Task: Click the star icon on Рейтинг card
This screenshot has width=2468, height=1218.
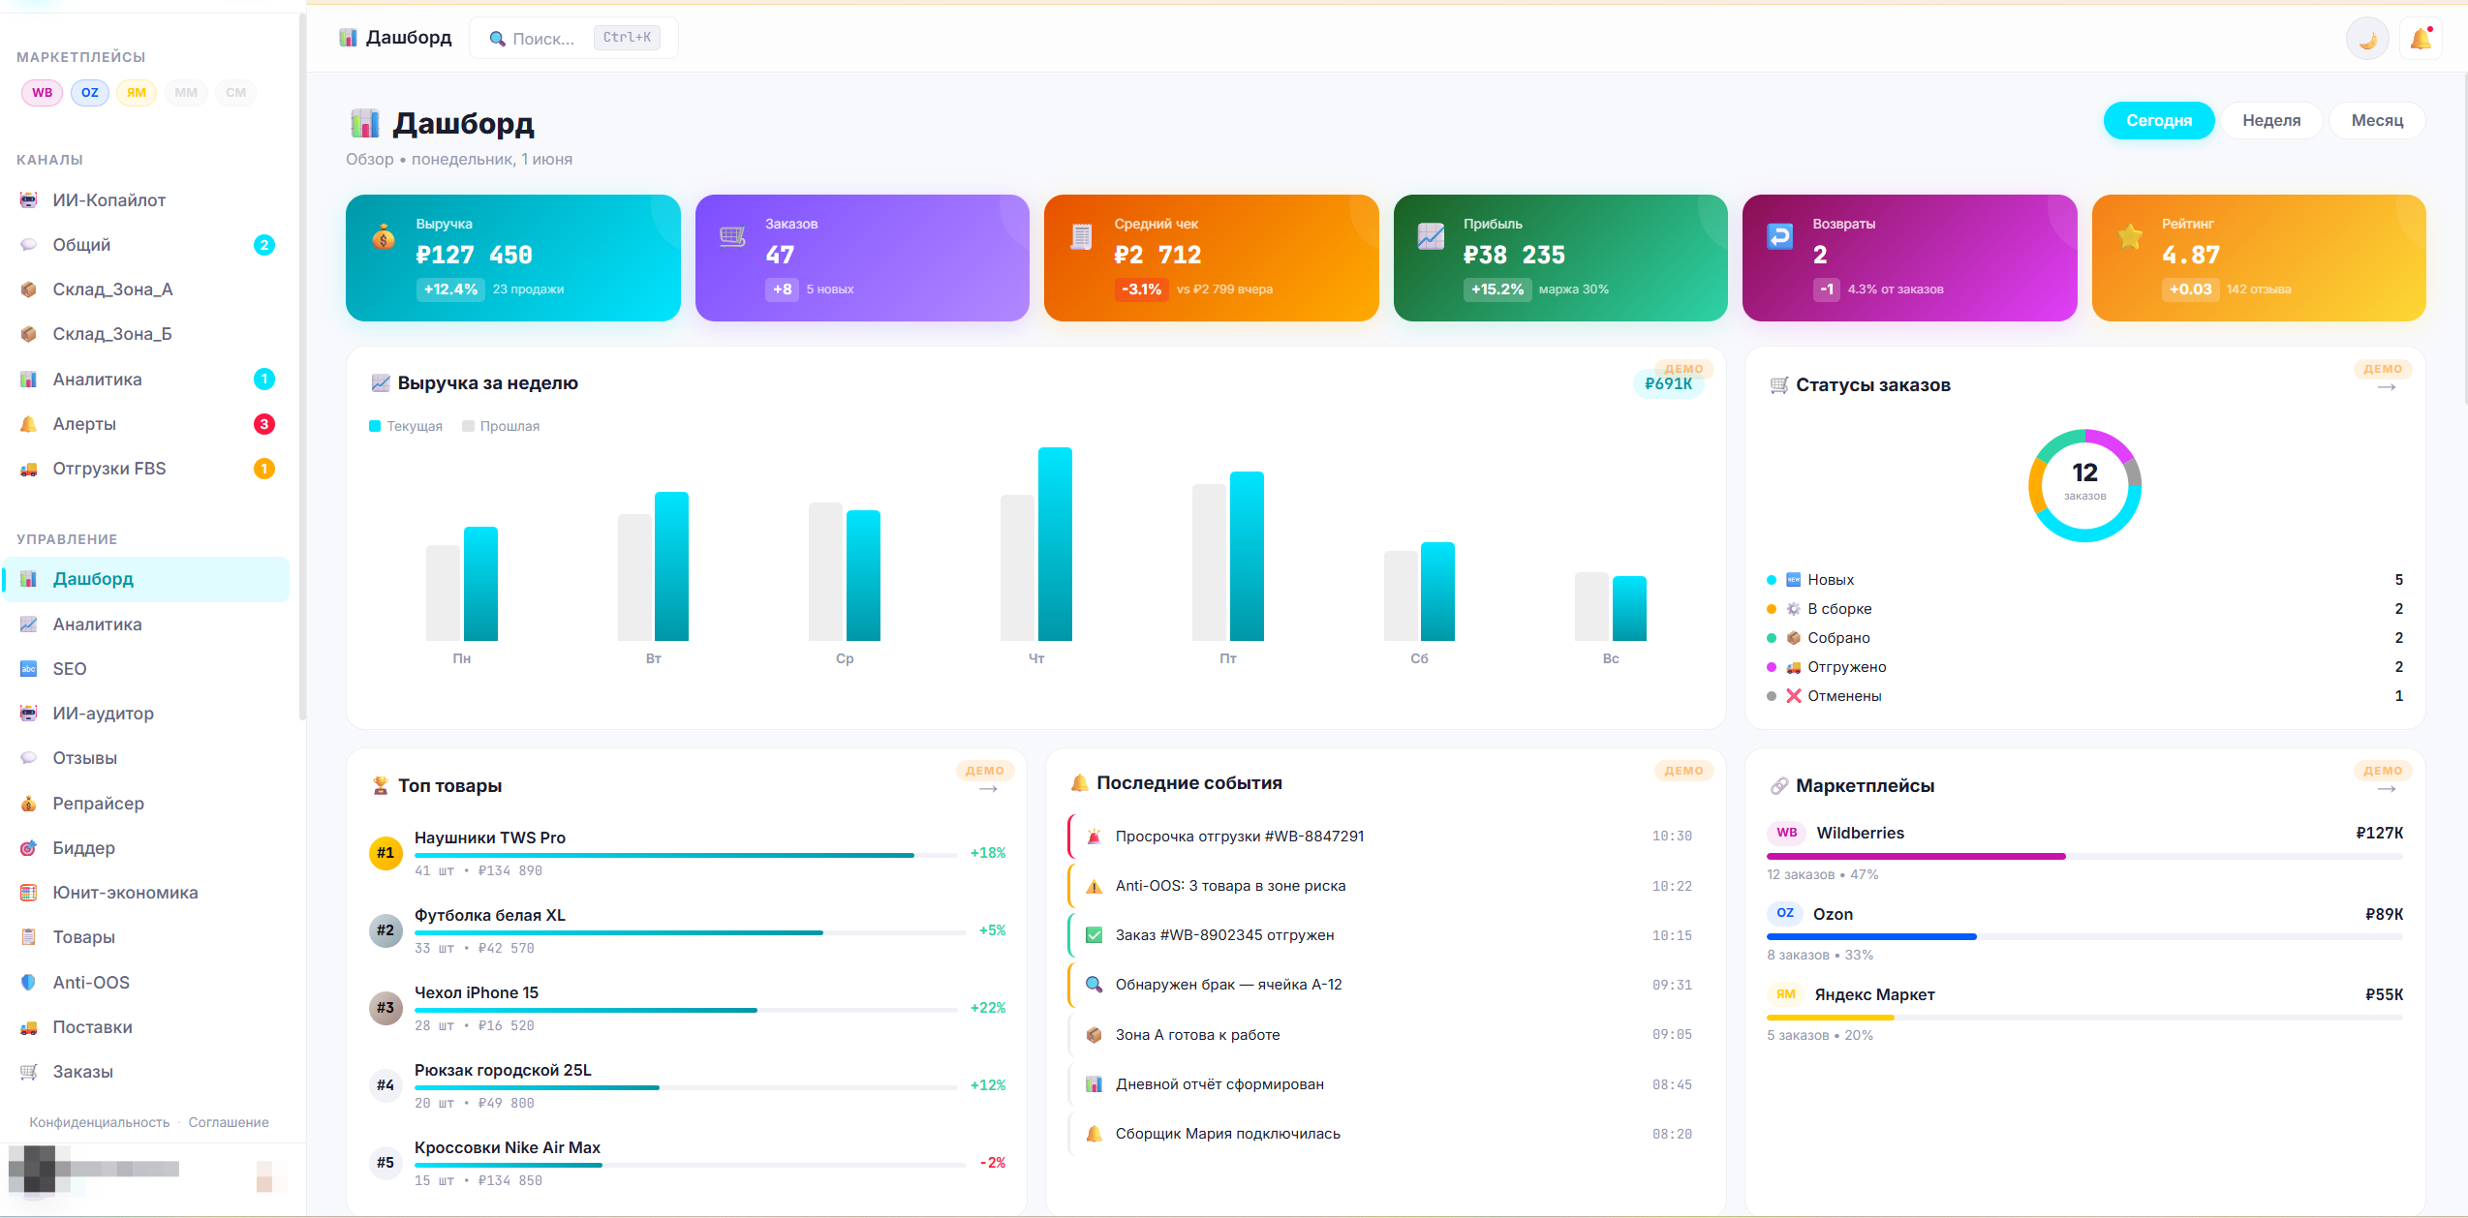Action: pyautogui.click(x=2130, y=236)
